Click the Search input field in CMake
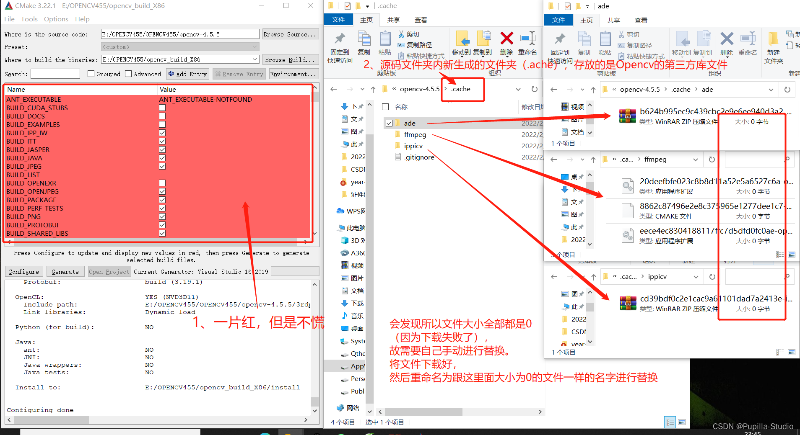The width and height of the screenshot is (800, 435). pos(55,74)
